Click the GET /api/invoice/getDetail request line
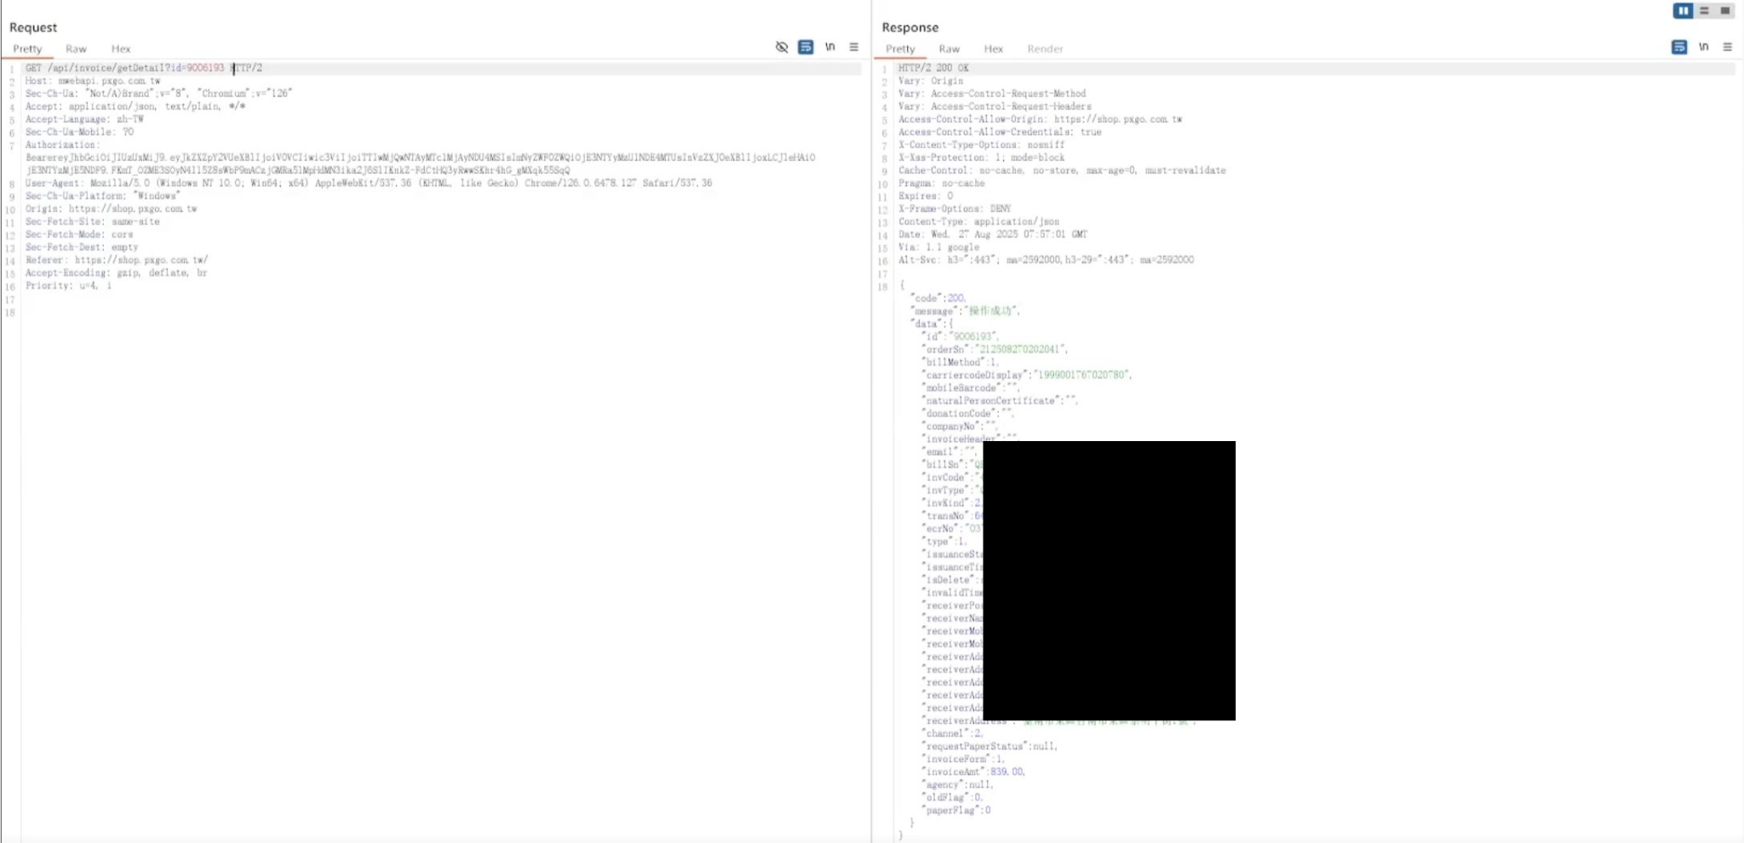The height and width of the screenshot is (843, 1744). tap(144, 68)
